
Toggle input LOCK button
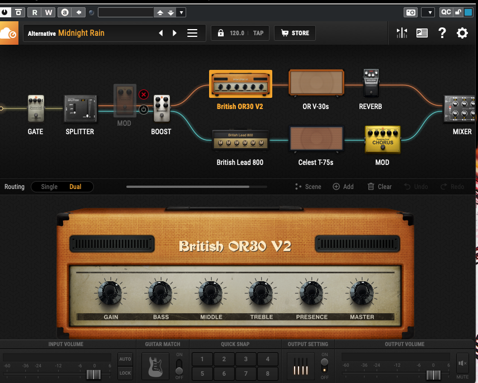[x=125, y=373]
